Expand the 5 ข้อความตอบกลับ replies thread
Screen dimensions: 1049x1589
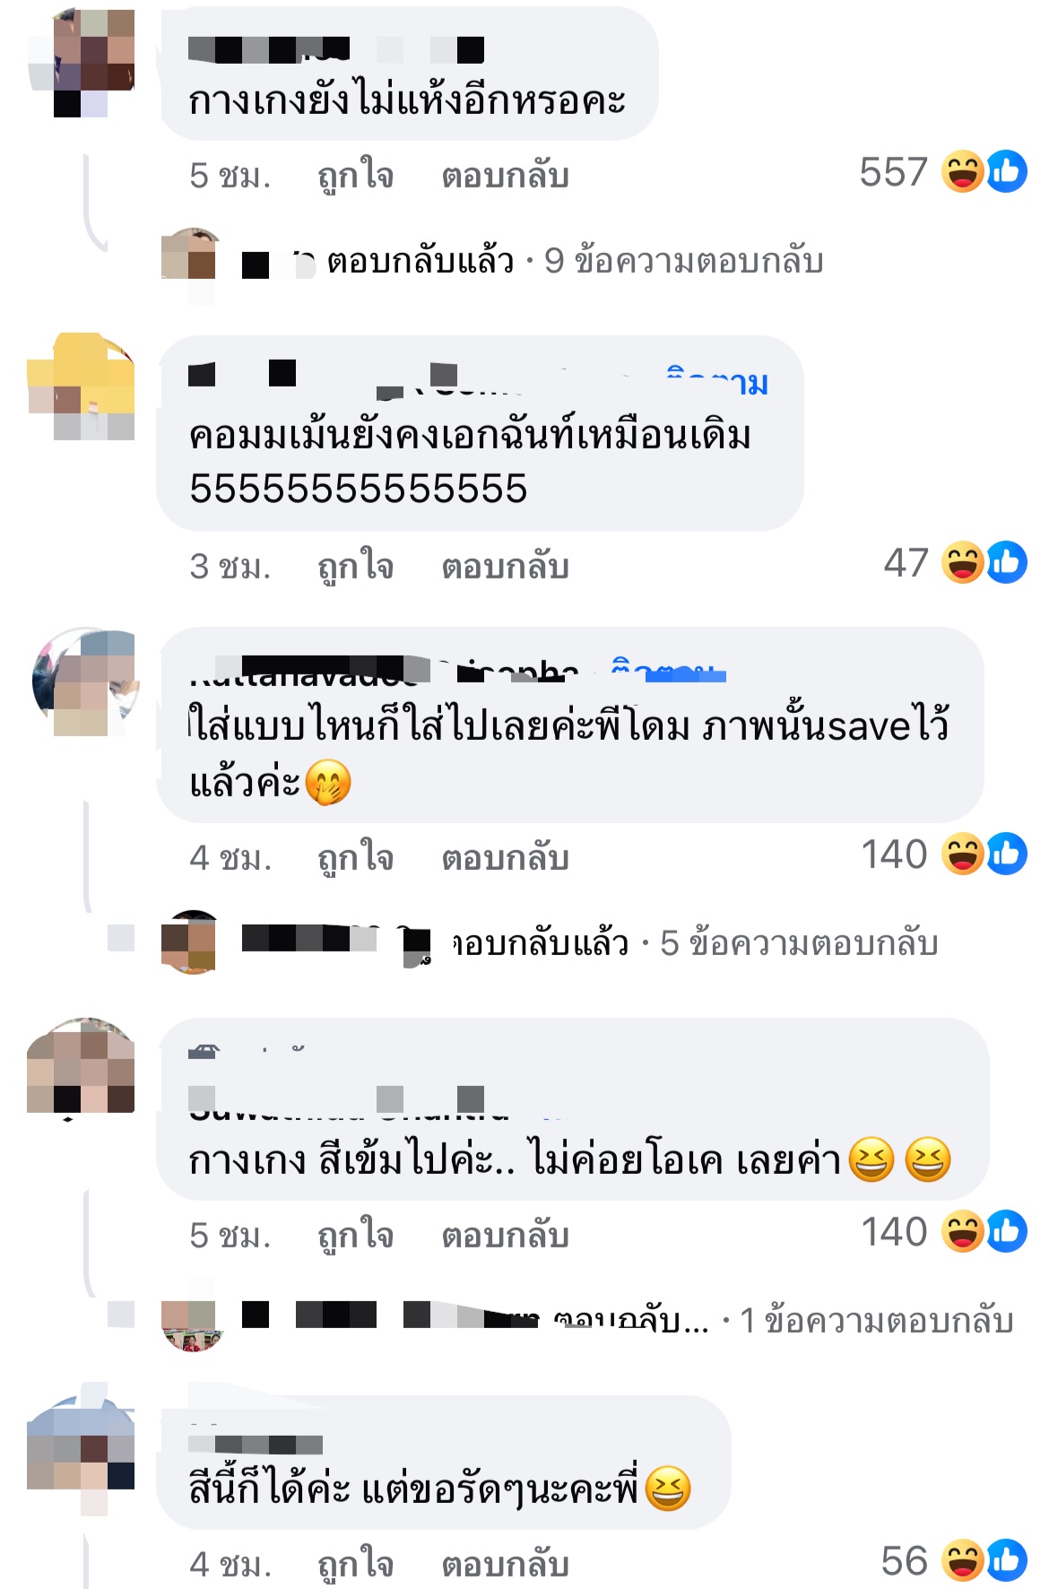[799, 943]
